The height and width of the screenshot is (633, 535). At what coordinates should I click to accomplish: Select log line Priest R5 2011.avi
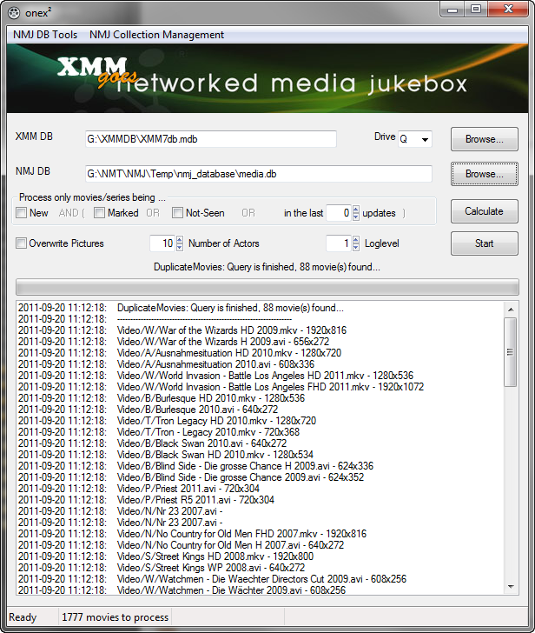point(195,500)
